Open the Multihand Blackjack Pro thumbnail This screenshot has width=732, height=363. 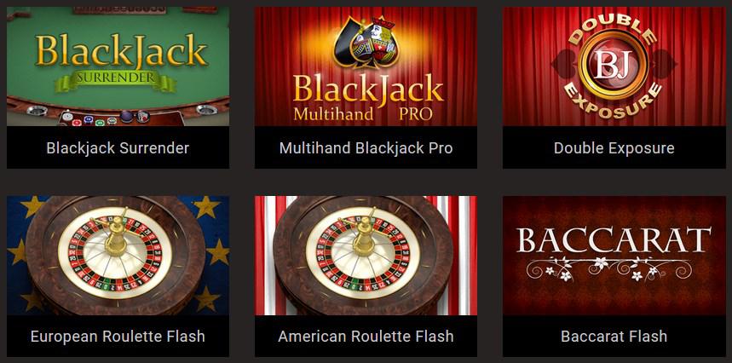click(366, 66)
